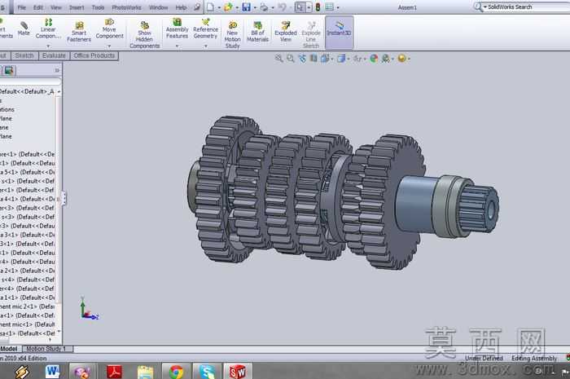570x379 pixels.
Task: Create a New Motion Study
Action: pyautogui.click(x=232, y=34)
